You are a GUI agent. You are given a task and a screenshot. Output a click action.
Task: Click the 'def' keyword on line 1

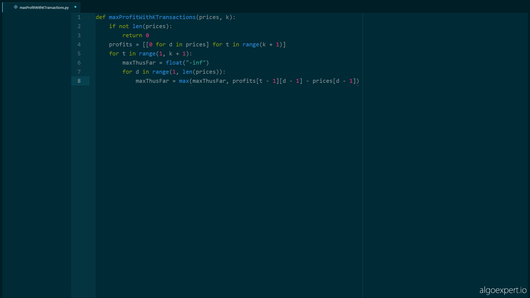pyautogui.click(x=100, y=17)
